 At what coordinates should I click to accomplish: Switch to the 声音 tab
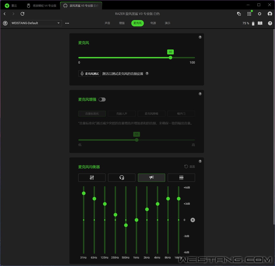click(x=107, y=23)
